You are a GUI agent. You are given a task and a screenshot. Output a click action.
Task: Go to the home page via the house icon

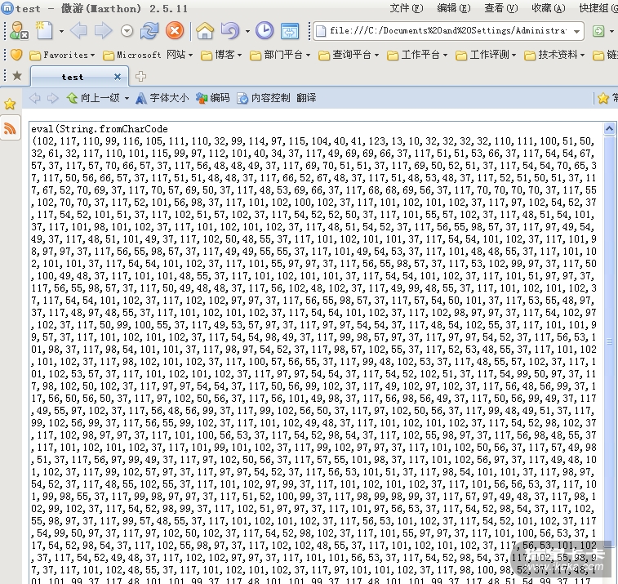[x=205, y=31]
